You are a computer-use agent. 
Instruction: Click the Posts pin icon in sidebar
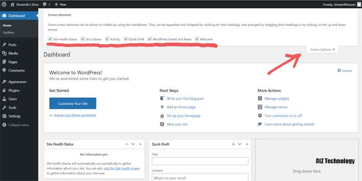tap(4, 45)
